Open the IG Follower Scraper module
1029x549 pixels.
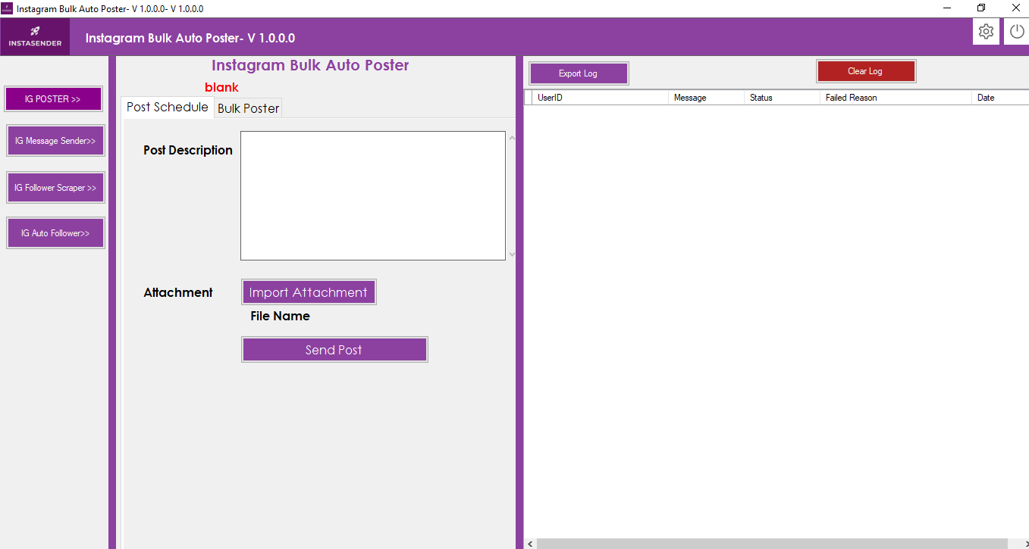tap(55, 188)
